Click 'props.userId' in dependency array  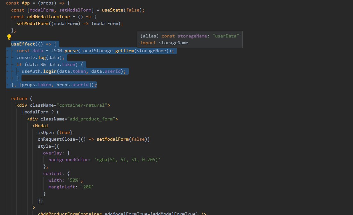tap(72, 85)
